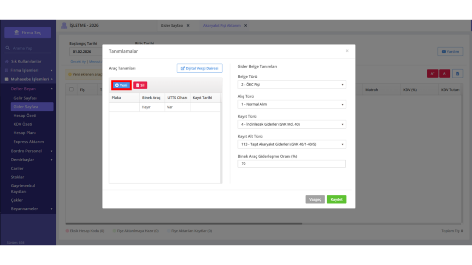This screenshot has width=472, height=265.
Task: Click the blue Yeni add vehicle button
Action: coord(121,85)
